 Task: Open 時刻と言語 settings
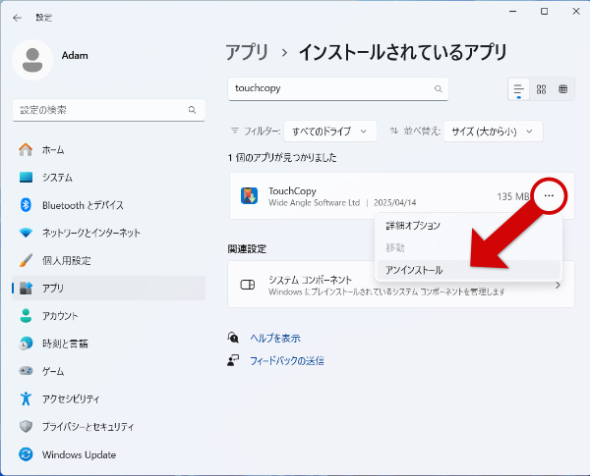pos(109,344)
